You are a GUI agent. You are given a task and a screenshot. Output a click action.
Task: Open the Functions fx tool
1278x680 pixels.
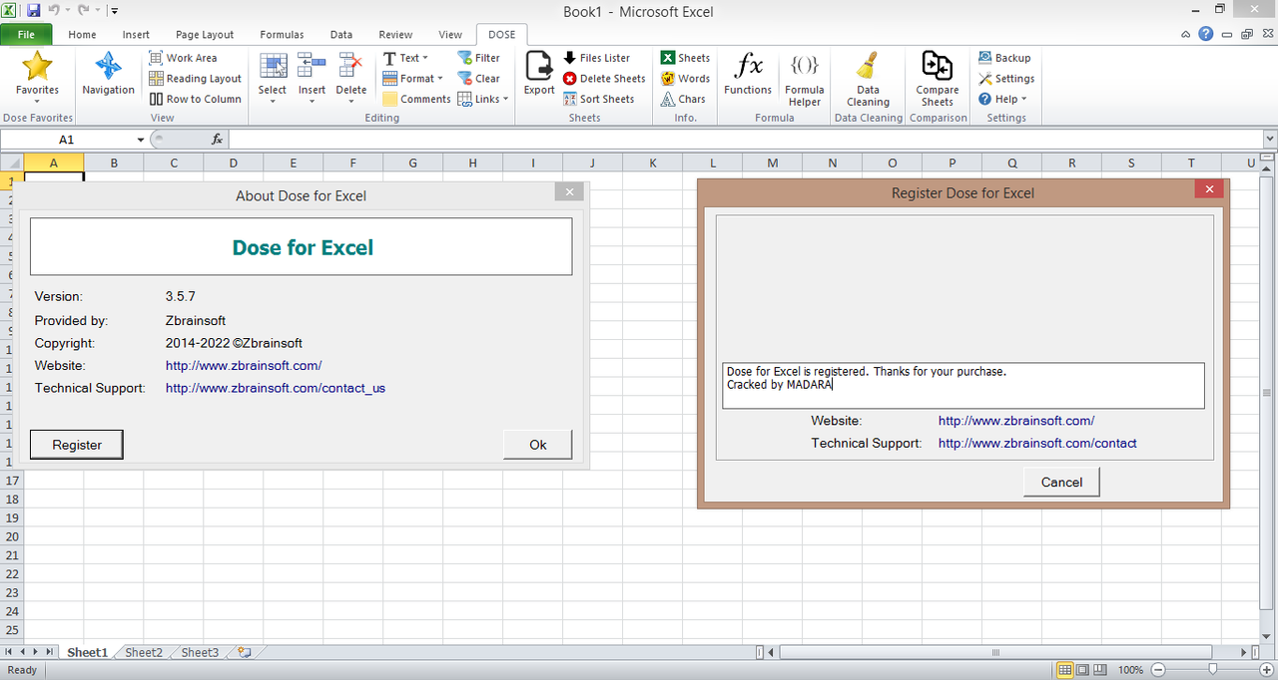(x=748, y=74)
